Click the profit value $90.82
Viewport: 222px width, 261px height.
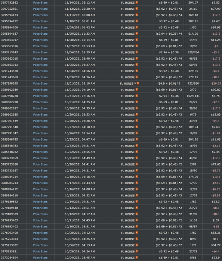(216, 90)
